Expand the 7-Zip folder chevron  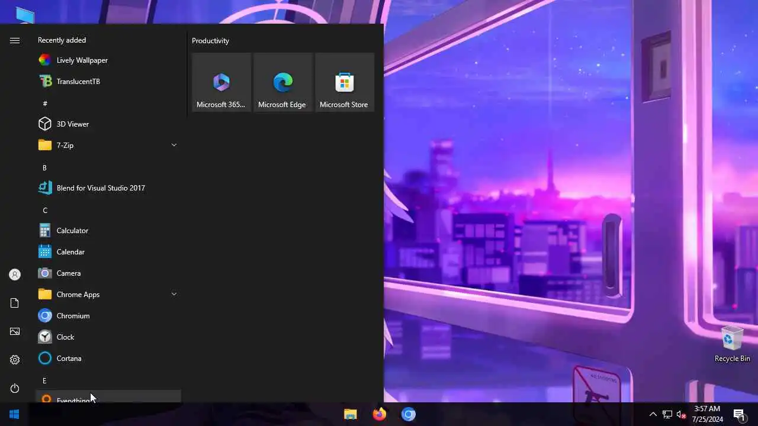(x=174, y=145)
